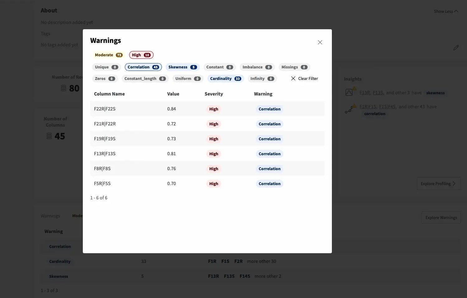Open Explore Warnings

(x=441, y=217)
